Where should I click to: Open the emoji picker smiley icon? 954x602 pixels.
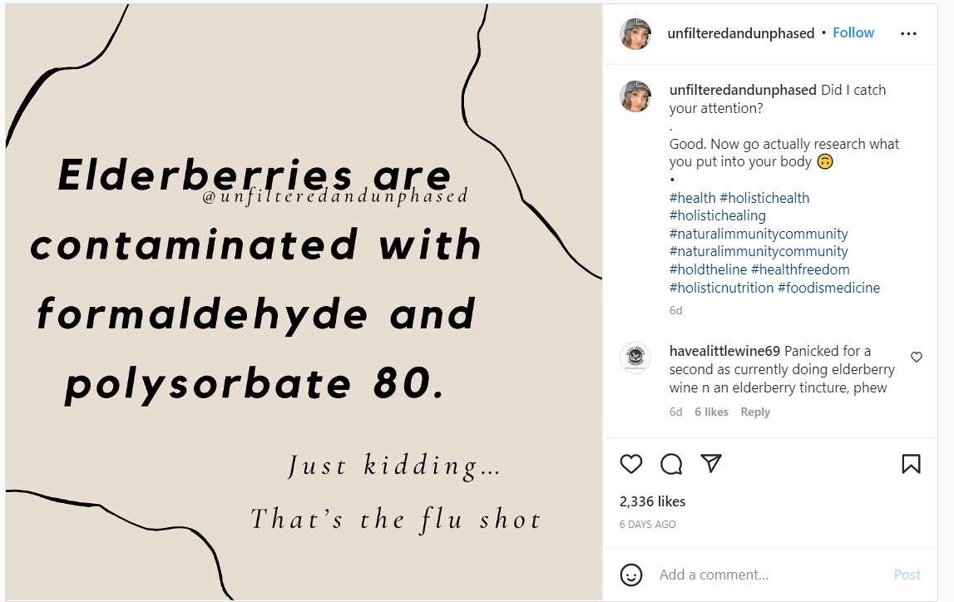[x=631, y=575]
